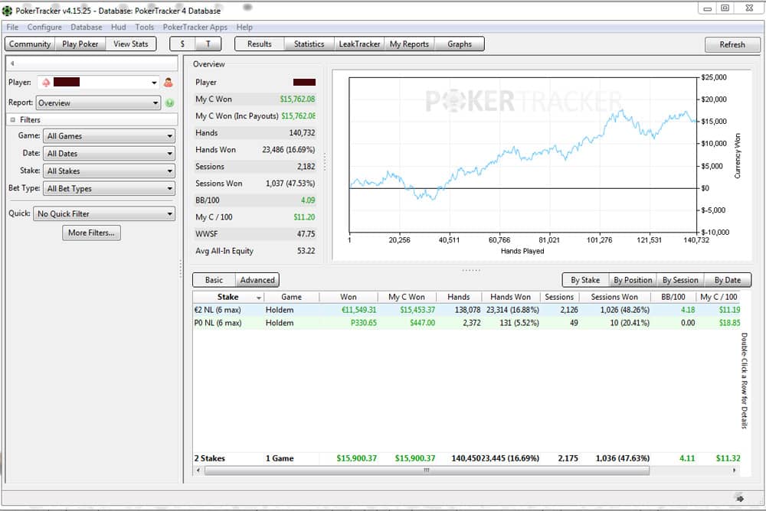766x511 pixels.
Task: Open the Game All Games dropdown
Action: point(109,135)
